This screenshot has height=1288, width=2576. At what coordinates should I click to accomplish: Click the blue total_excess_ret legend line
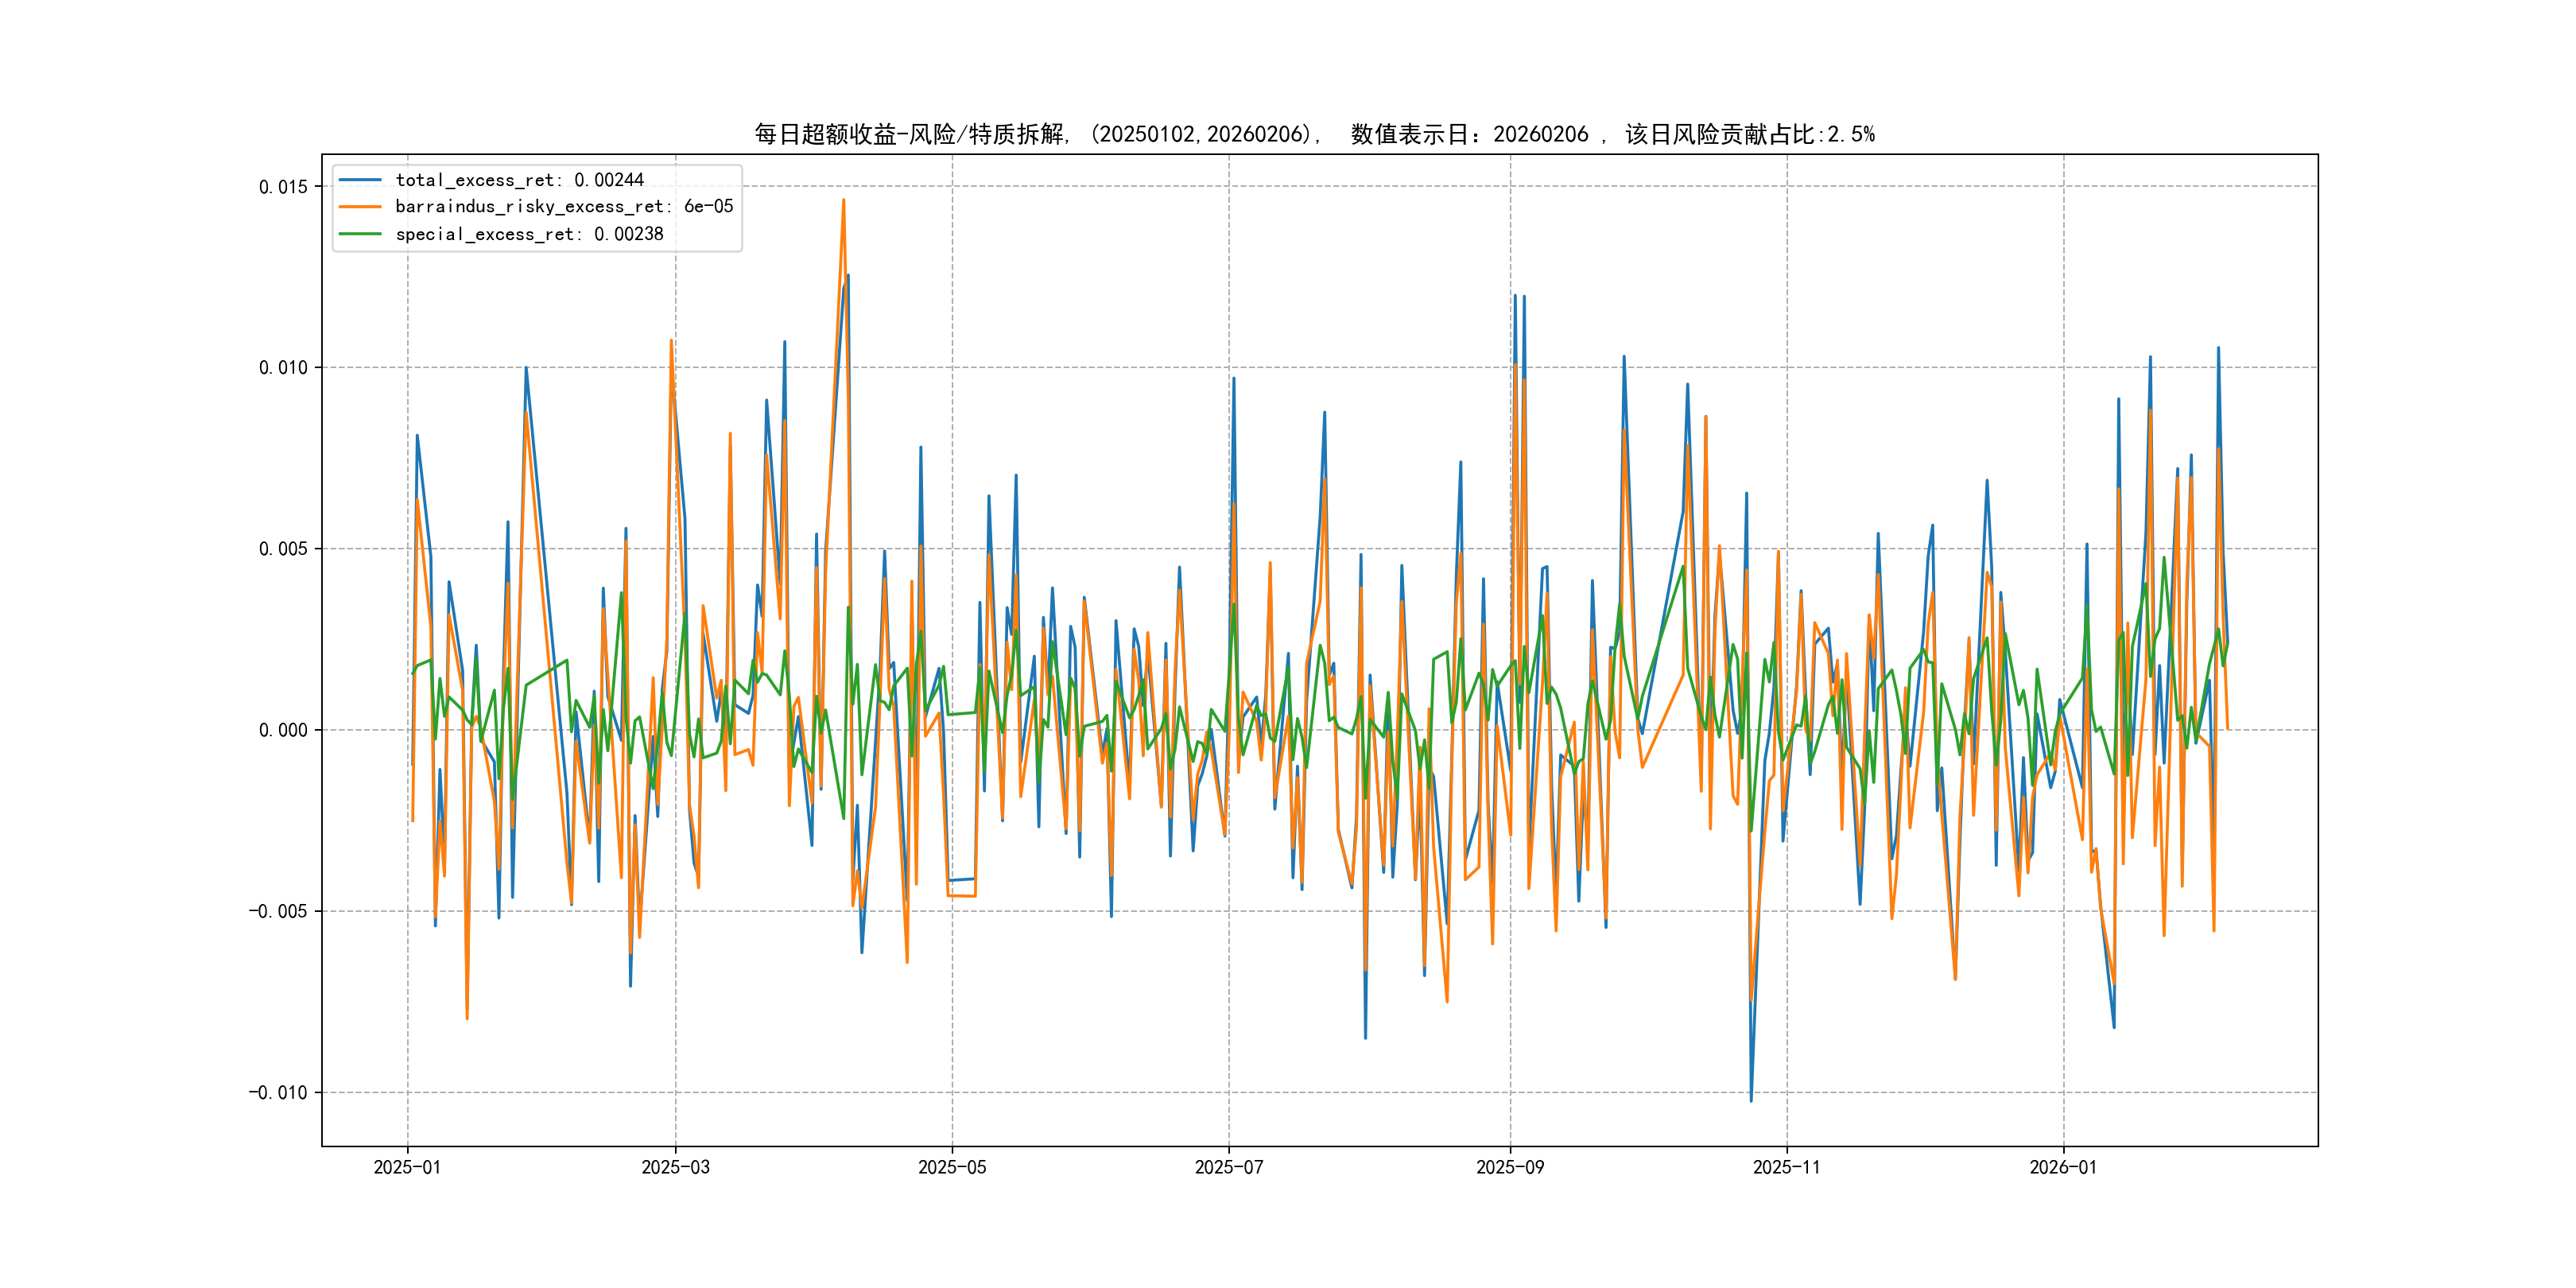point(360,180)
